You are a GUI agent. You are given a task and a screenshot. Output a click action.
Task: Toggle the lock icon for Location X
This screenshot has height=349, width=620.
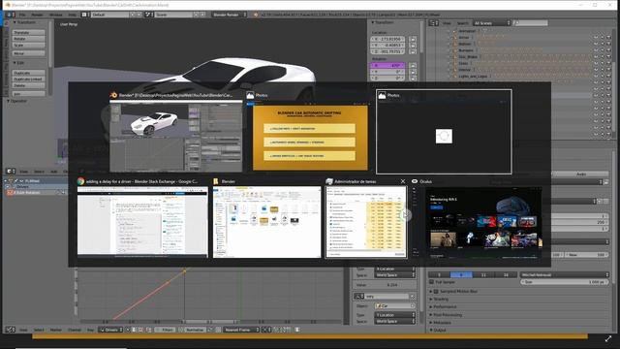click(413, 39)
